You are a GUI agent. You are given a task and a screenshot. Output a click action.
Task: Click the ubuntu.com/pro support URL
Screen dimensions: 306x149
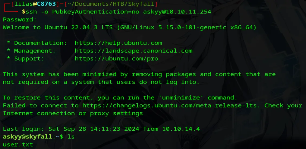coord(116,59)
